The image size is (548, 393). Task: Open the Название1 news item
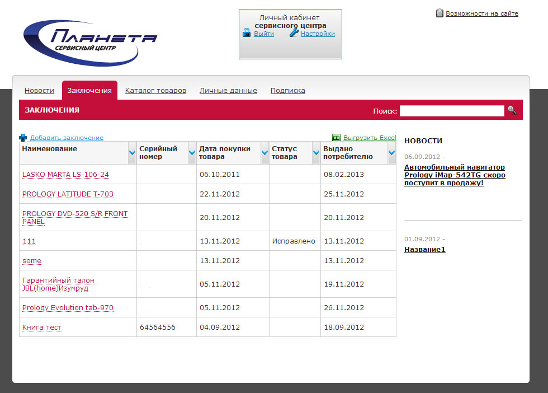[x=424, y=250]
